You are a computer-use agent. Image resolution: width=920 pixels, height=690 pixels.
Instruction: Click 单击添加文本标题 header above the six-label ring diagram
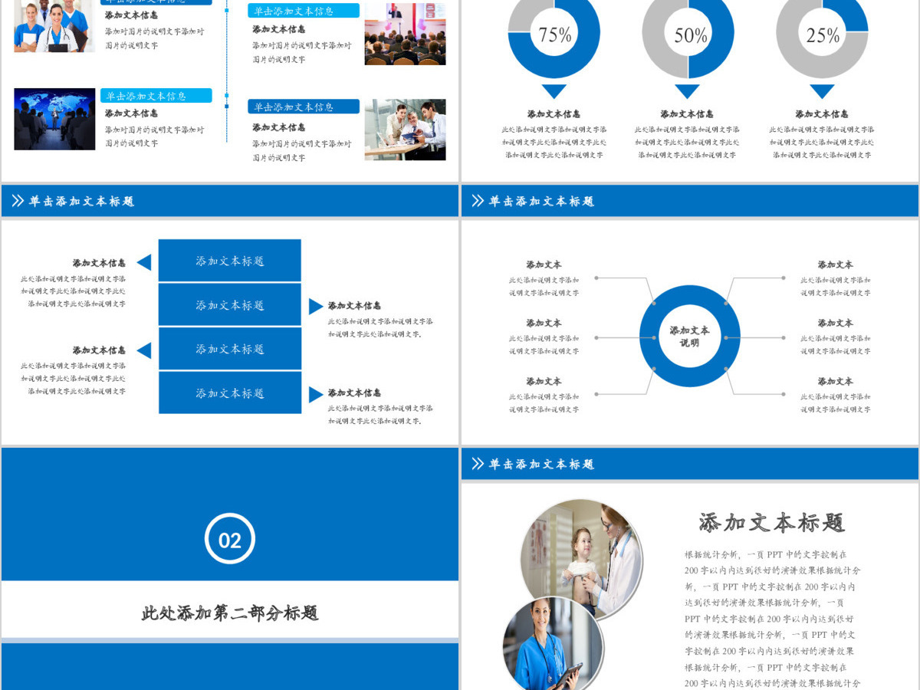pos(541,202)
